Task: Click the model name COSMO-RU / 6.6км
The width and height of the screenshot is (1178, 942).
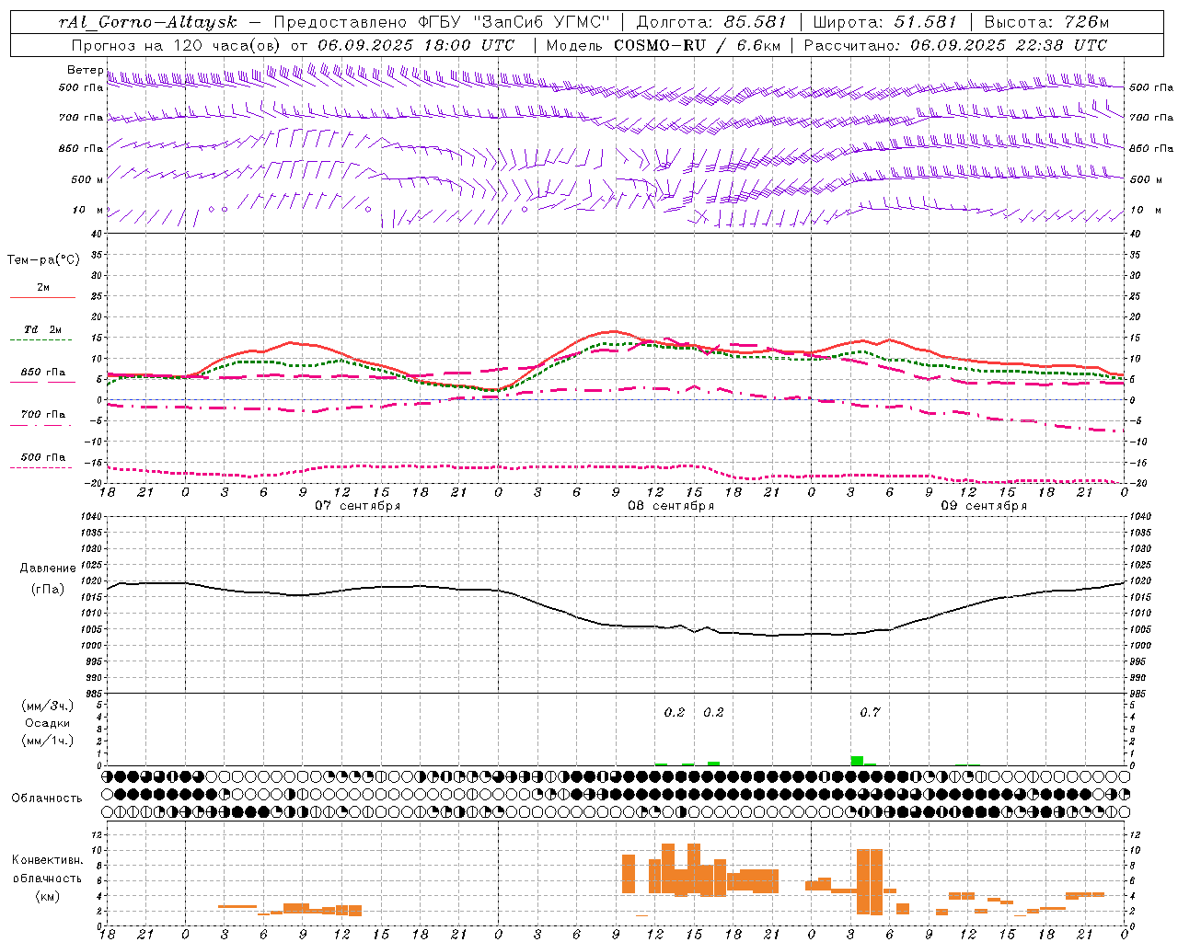Action: coord(697,45)
